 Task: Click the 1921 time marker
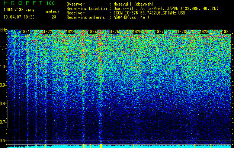pyautogui.click(x=25, y=32)
